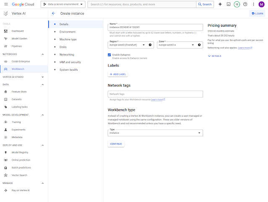Click the Search button
Screen dimensions: 268x202
click(x=205, y=4)
